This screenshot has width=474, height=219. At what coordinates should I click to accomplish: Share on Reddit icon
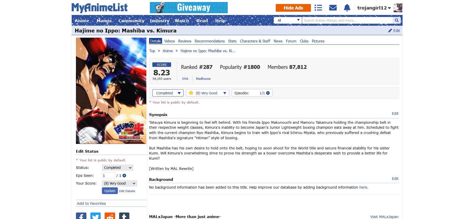(110, 216)
